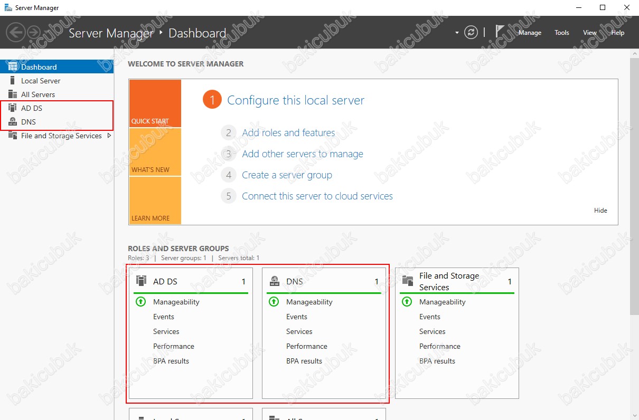
Task: Open DNS BPA results
Action: coord(304,361)
